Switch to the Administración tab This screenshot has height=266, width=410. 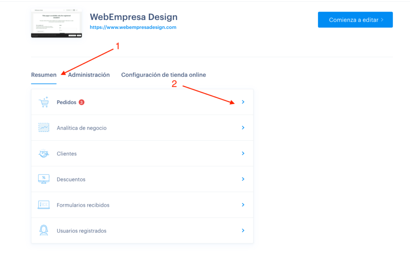coord(89,75)
